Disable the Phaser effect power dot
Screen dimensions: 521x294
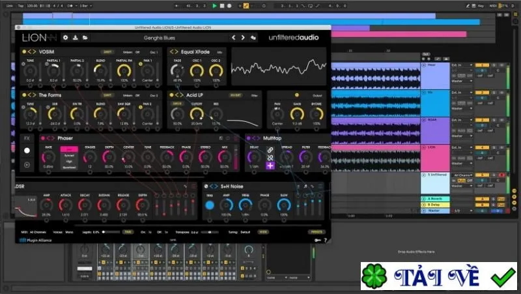point(43,138)
